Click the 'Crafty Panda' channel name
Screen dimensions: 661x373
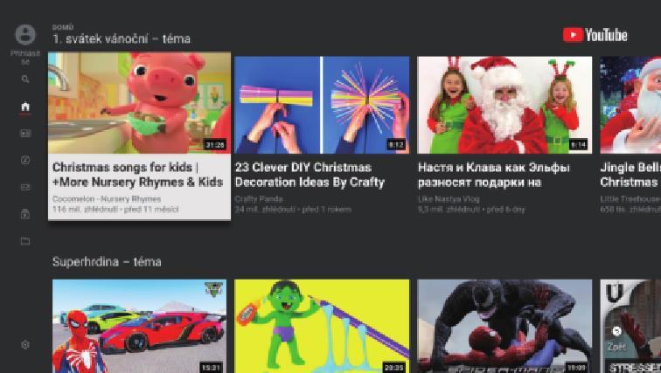point(259,198)
